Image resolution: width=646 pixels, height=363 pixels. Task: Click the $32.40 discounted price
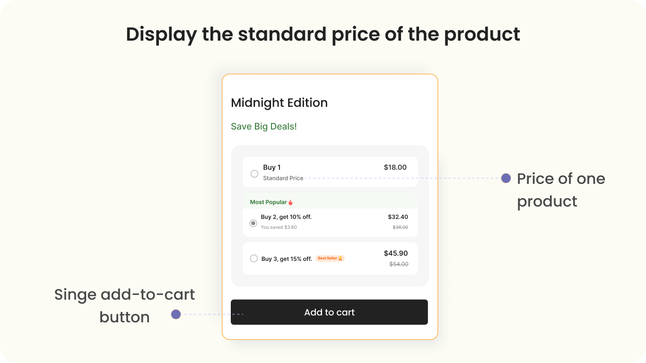point(398,217)
